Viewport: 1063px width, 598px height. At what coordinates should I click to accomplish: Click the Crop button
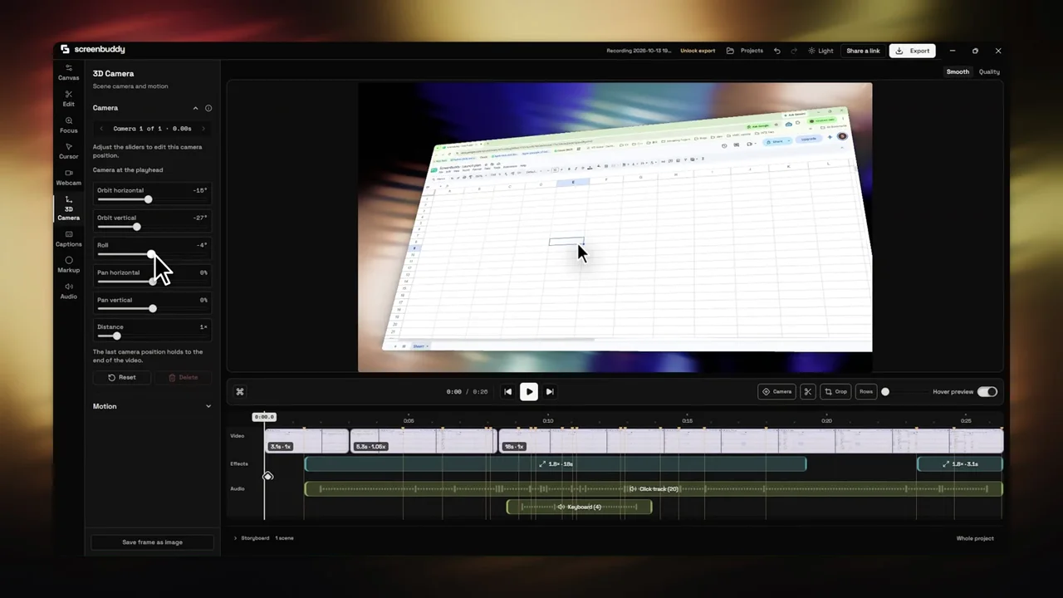point(836,391)
